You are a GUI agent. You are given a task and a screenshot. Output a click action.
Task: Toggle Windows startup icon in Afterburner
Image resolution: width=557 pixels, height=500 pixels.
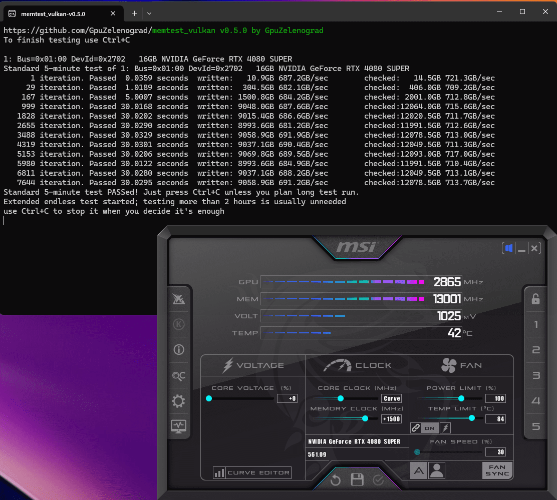click(509, 248)
